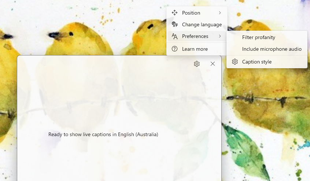Open the Position menu entry
This screenshot has height=181, width=310.
(x=191, y=13)
